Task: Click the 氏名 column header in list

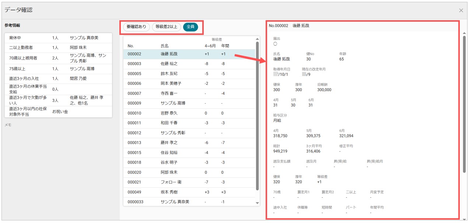Action: click(x=165, y=46)
